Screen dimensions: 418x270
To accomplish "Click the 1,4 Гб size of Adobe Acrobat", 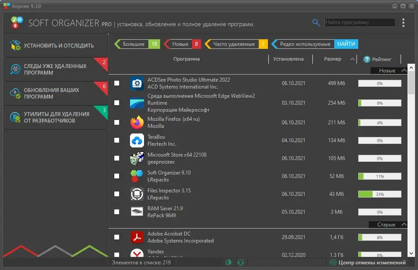I will tap(336, 237).
